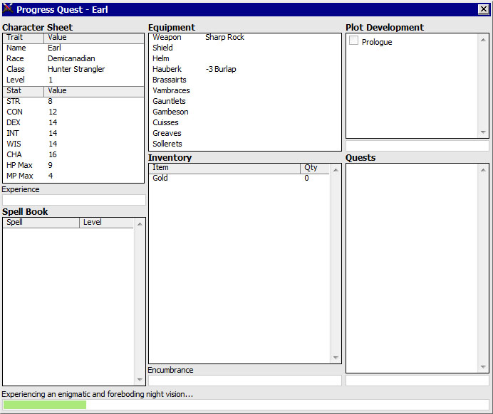The width and height of the screenshot is (493, 414).
Task: Click the Sharp Rock weapon value
Action: click(x=224, y=38)
